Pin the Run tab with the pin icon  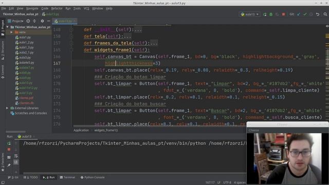(9, 165)
